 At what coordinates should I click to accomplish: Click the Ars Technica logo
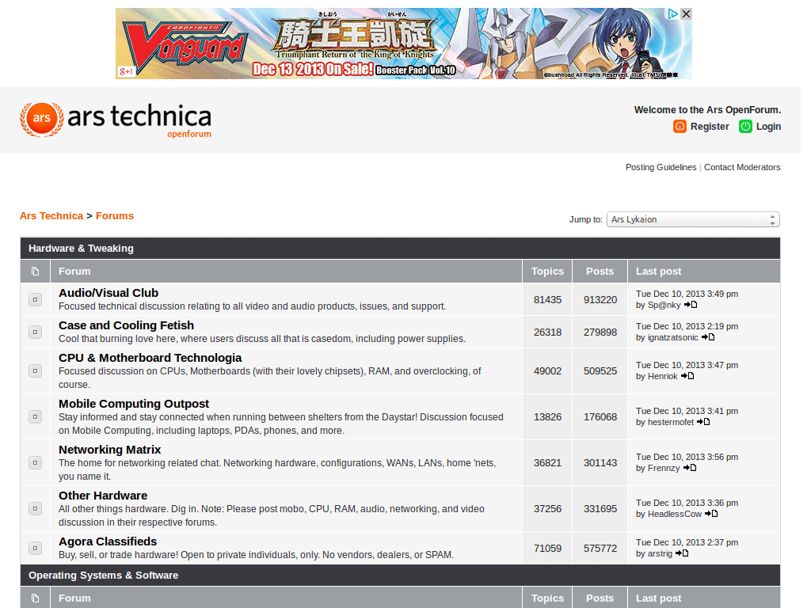click(x=116, y=120)
